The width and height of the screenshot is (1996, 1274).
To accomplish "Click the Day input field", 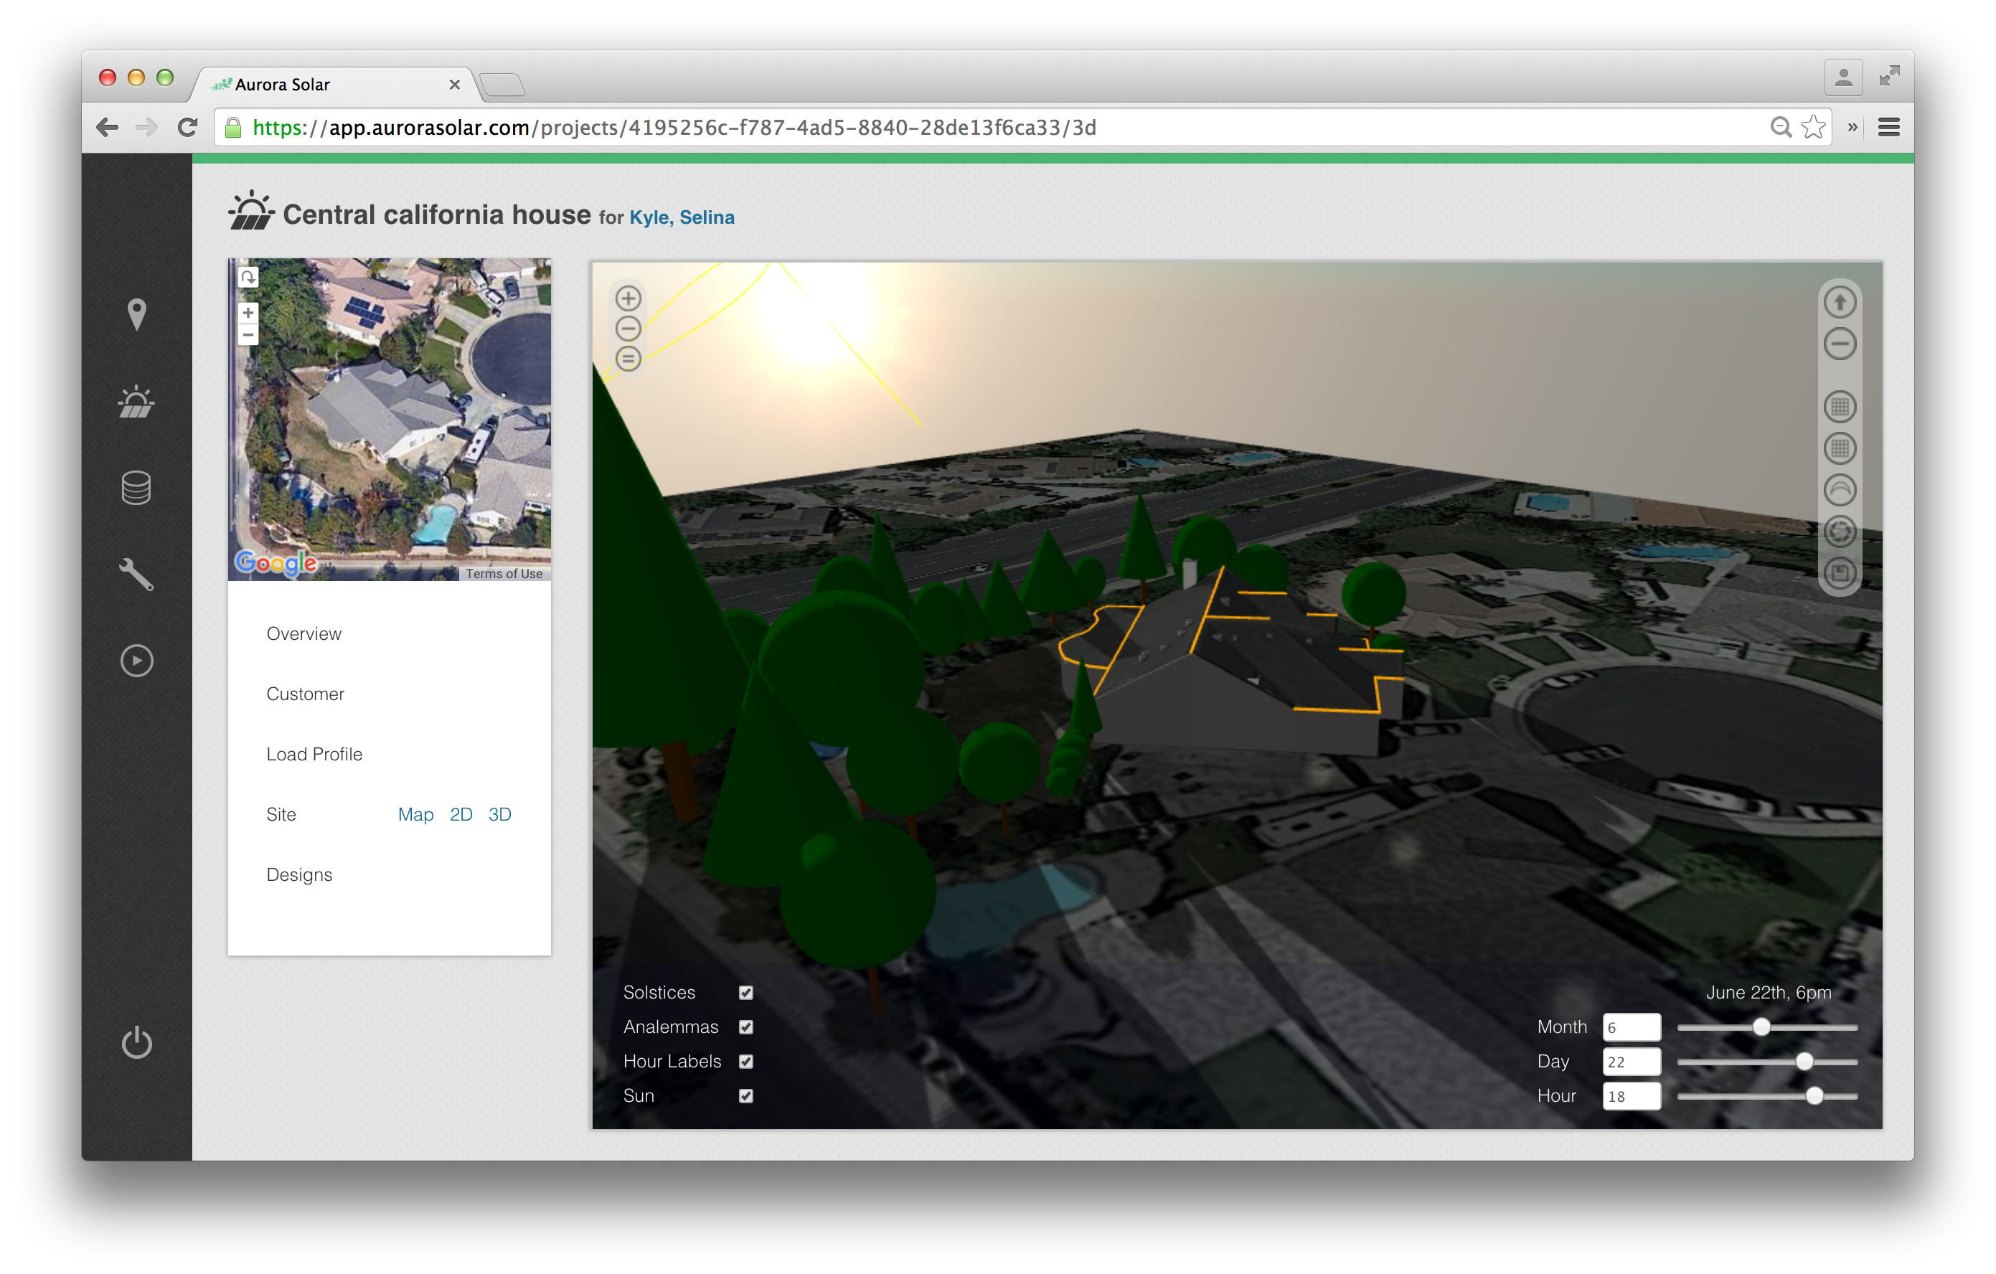I will (1632, 1062).
